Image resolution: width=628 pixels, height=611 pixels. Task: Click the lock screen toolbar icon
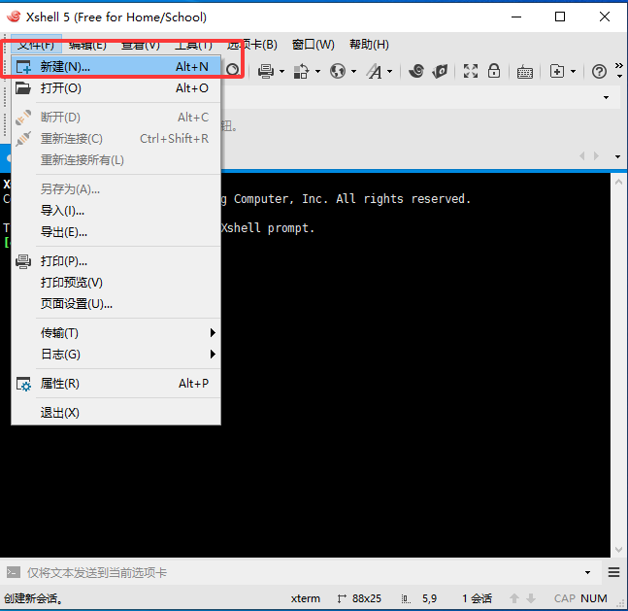tap(494, 71)
